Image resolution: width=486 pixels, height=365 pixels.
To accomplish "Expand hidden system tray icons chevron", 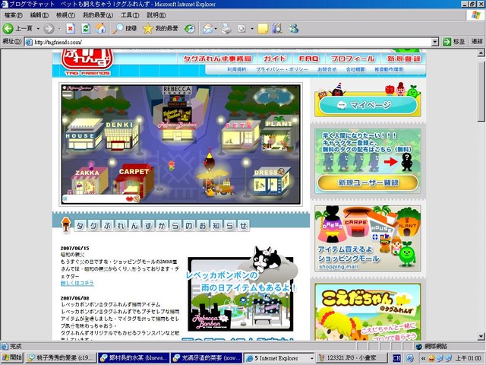I will (423, 358).
